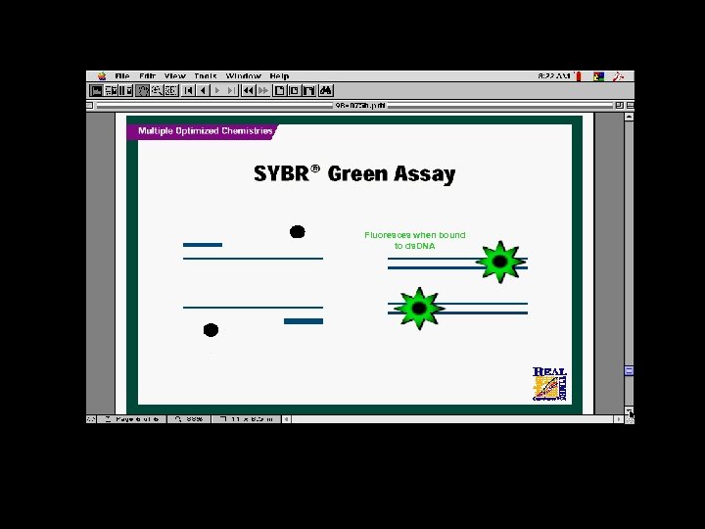Show Thumbnails and Page view

126,90
